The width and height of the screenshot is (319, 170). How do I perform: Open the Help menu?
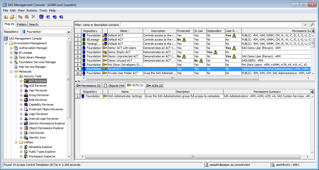[52, 10]
